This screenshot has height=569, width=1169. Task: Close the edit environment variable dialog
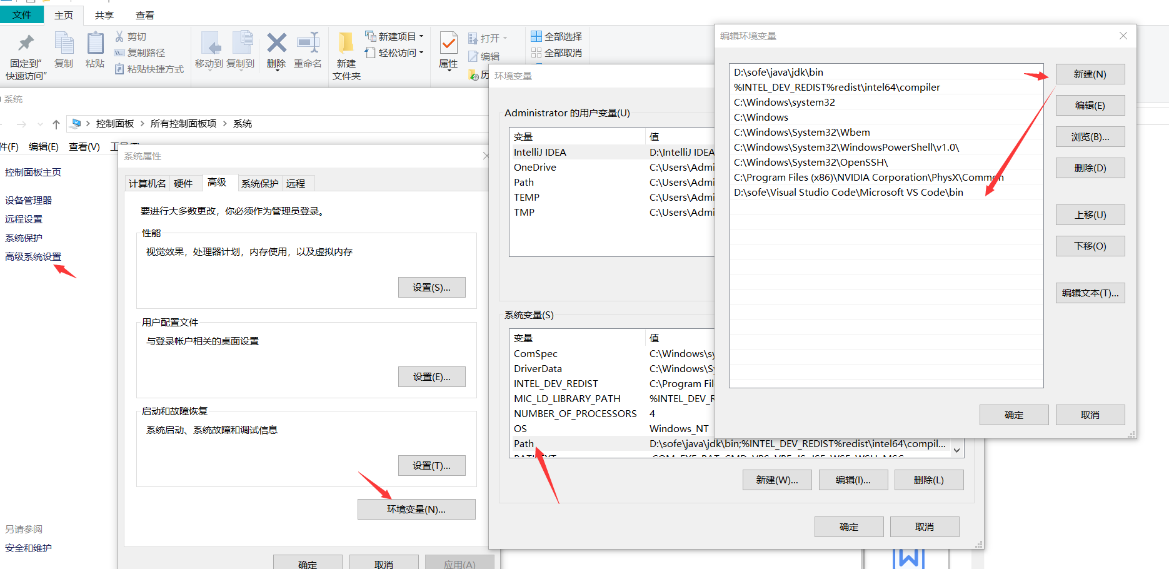pyautogui.click(x=1123, y=36)
